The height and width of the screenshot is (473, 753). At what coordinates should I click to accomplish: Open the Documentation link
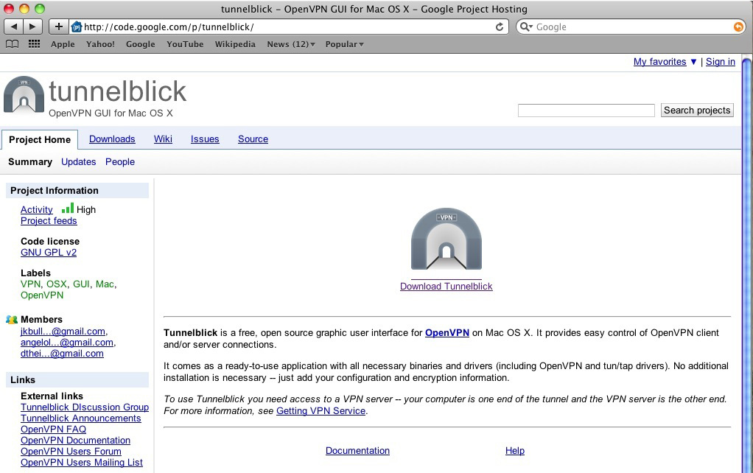(x=358, y=450)
